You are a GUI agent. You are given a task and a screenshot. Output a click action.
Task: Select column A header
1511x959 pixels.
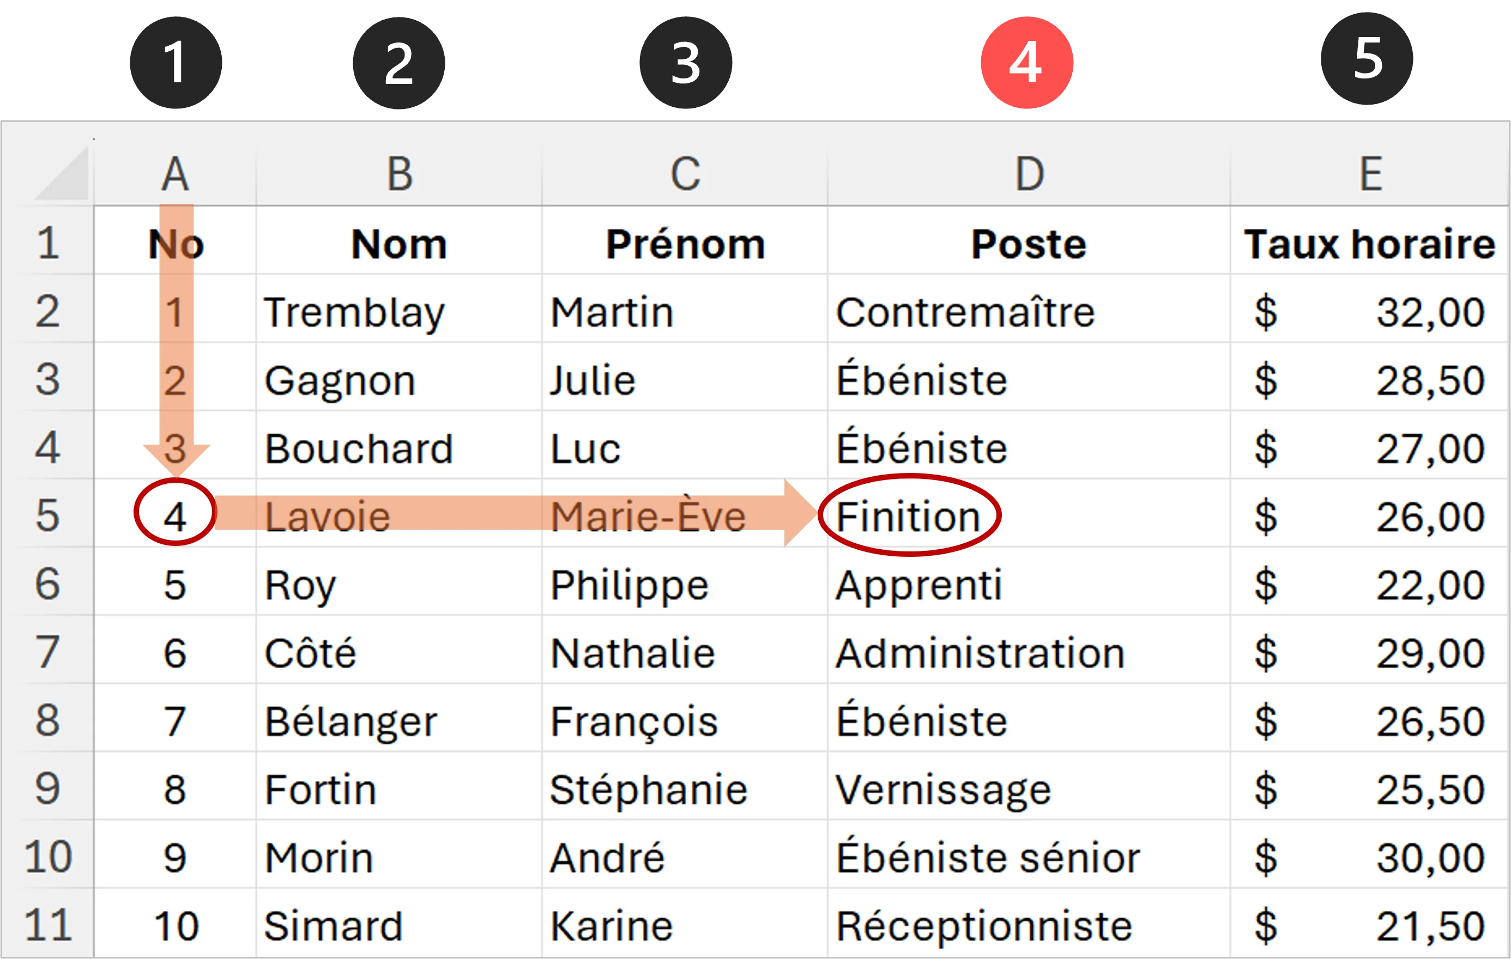click(x=175, y=174)
